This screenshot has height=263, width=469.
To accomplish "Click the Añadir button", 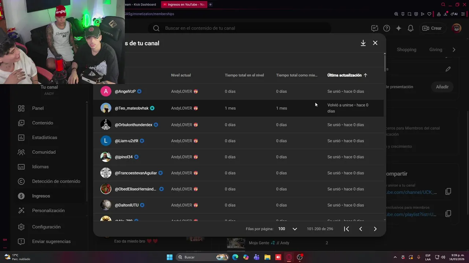I will click(442, 87).
